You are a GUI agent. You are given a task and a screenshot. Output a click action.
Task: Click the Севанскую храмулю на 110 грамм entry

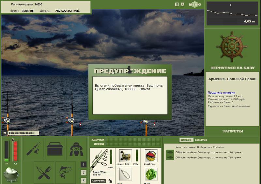coord(208,152)
